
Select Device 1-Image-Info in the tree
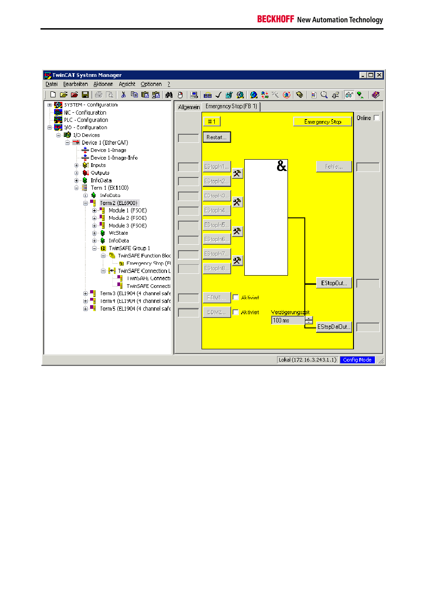pos(114,158)
